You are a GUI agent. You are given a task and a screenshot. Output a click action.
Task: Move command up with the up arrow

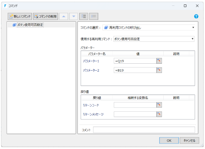click(x=64, y=16)
